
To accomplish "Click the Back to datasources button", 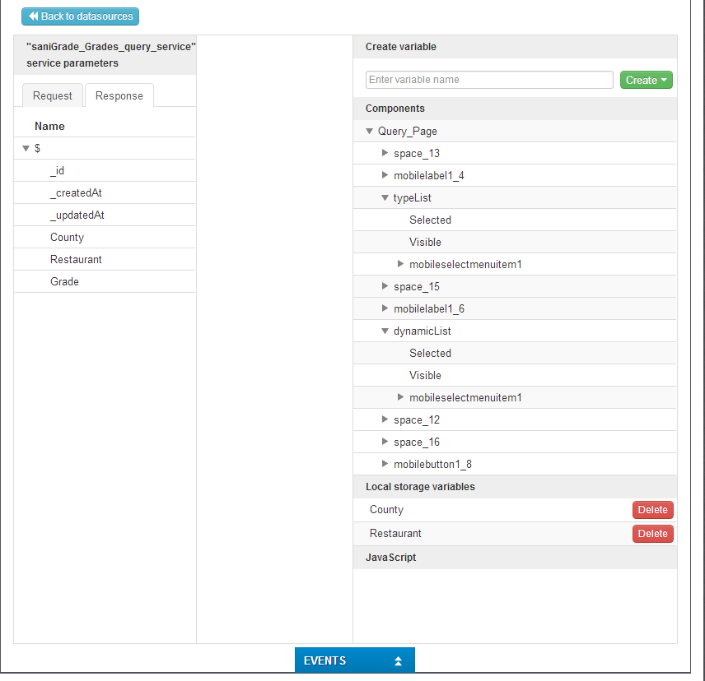I will [80, 16].
